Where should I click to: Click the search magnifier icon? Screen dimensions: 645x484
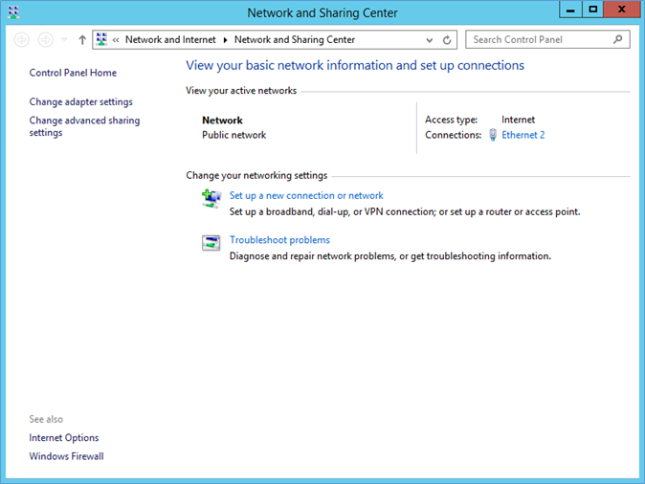coord(617,39)
